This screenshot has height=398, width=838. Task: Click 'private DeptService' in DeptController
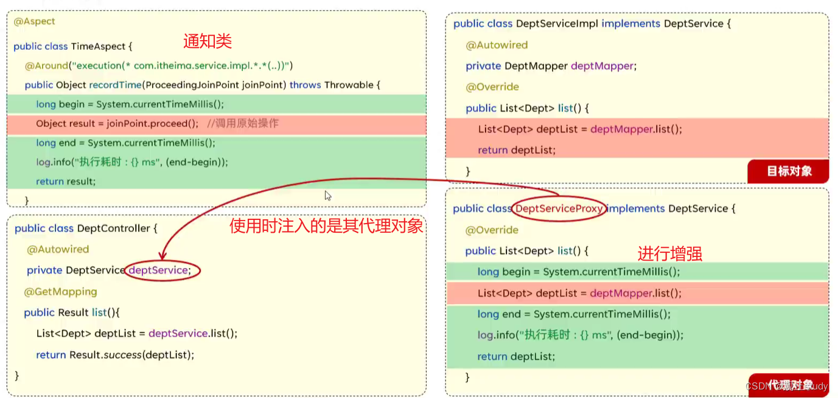[76, 270]
